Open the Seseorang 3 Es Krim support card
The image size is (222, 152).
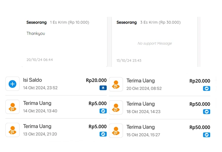154,42
